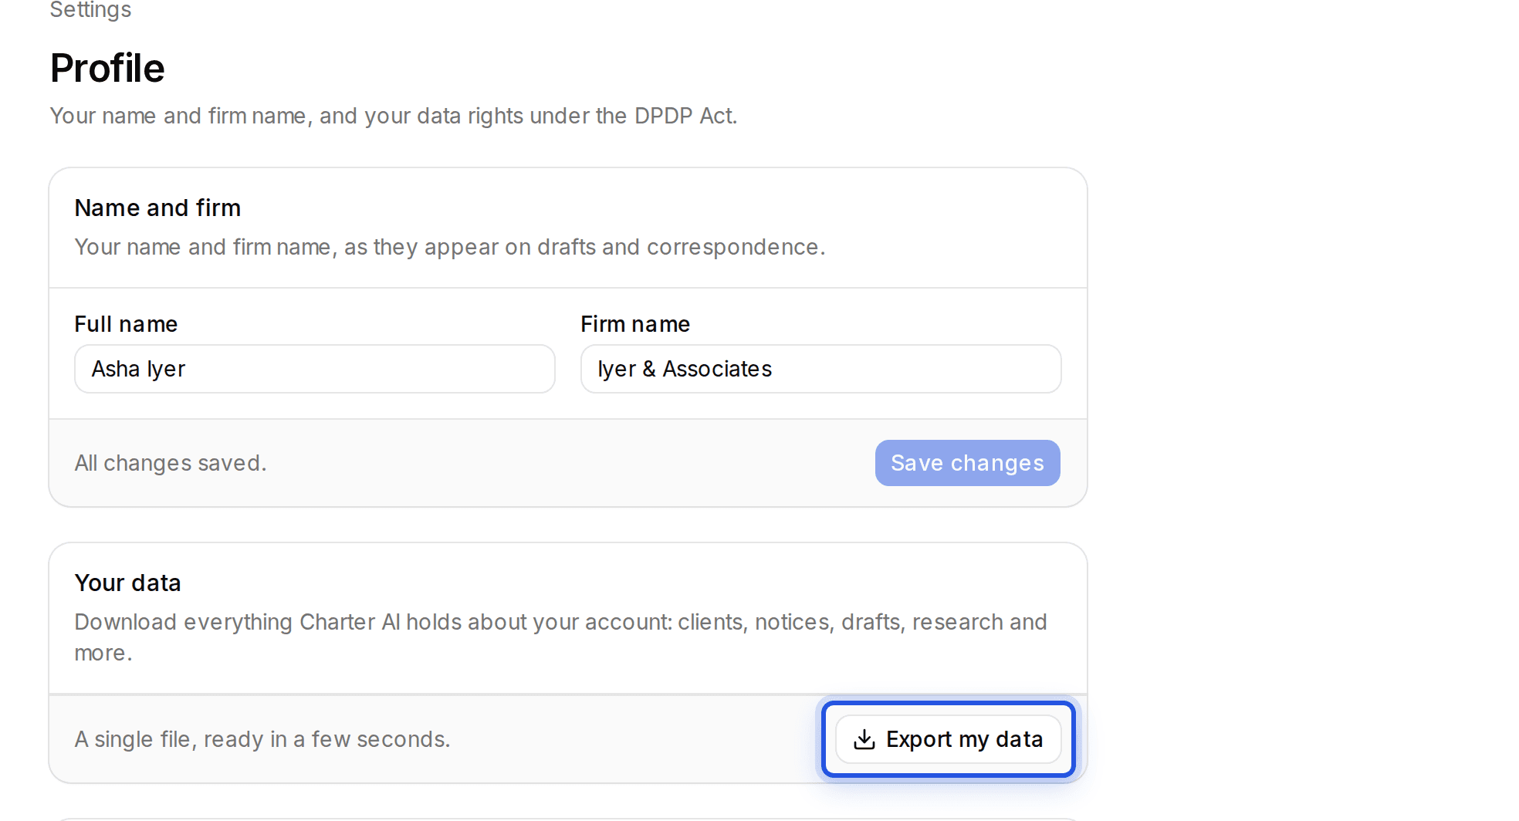The image size is (1519, 821).
Task: Click the 'as they appear on drafts' description
Action: tap(450, 247)
